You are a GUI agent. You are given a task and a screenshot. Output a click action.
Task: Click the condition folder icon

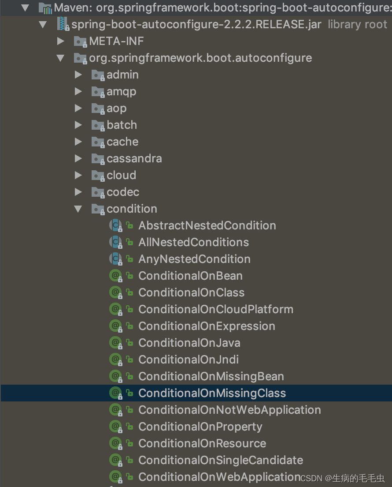click(98, 210)
